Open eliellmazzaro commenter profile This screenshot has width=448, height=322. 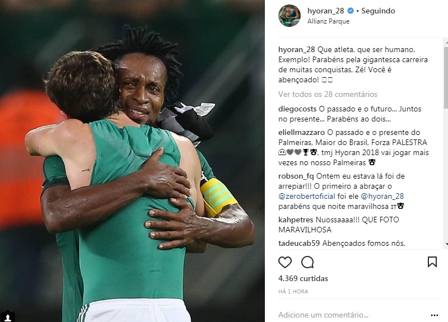point(301,133)
